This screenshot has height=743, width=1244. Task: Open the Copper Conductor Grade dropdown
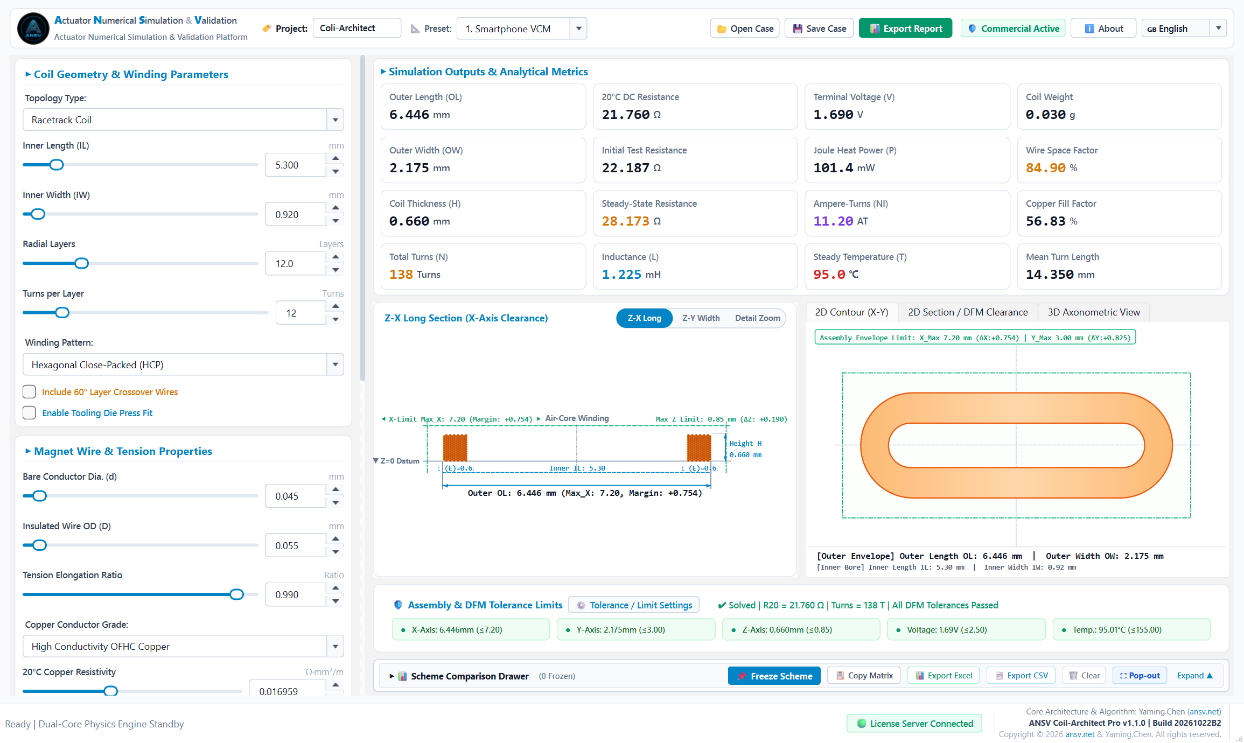(183, 646)
